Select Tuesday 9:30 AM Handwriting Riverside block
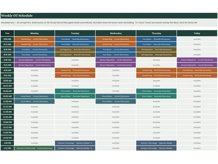The height and width of the screenshot is (164, 218). tap(75, 70)
